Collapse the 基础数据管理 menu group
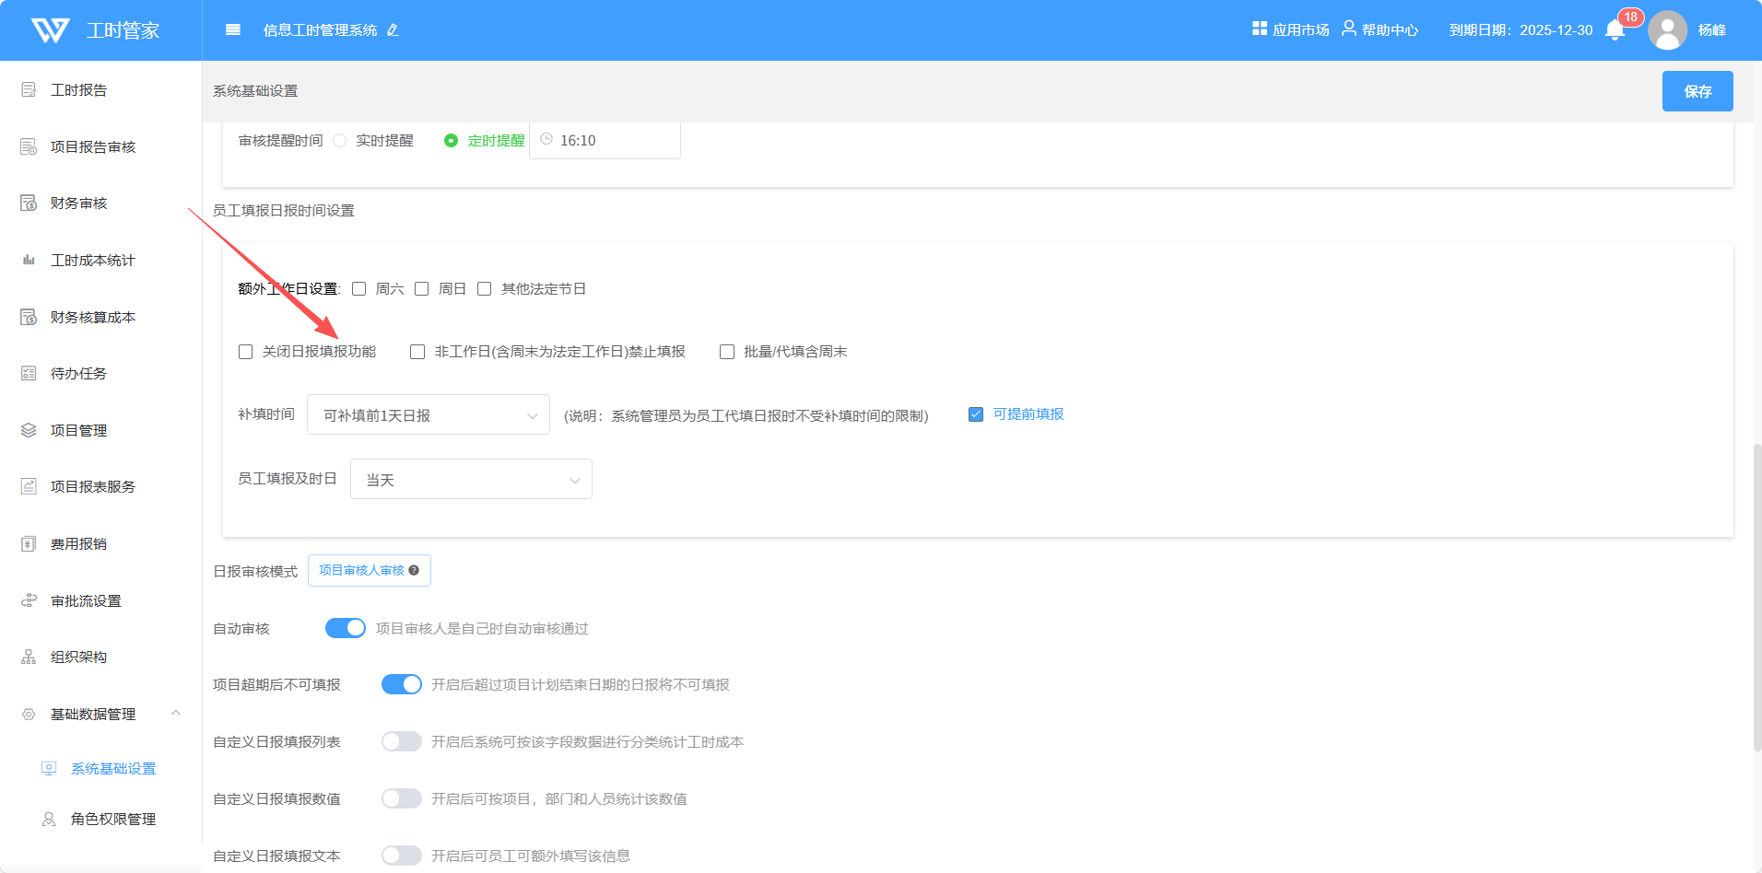This screenshot has height=873, width=1762. pos(175,714)
